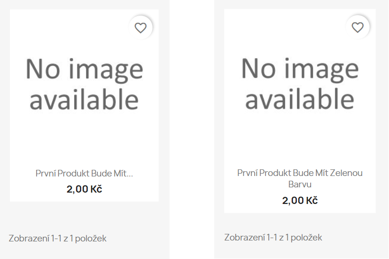Select right 'Zobrazení 1-1 z 1 položek' text
Image resolution: width=389 pixels, height=259 pixels.
point(273,238)
